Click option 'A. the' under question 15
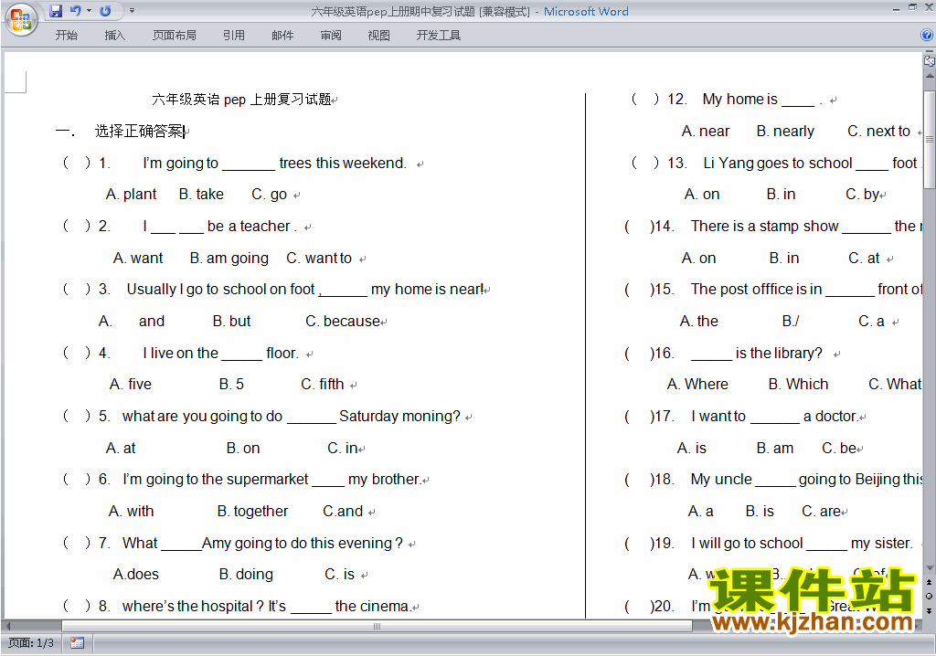Screen dimensions: 936x656 [x=699, y=321]
